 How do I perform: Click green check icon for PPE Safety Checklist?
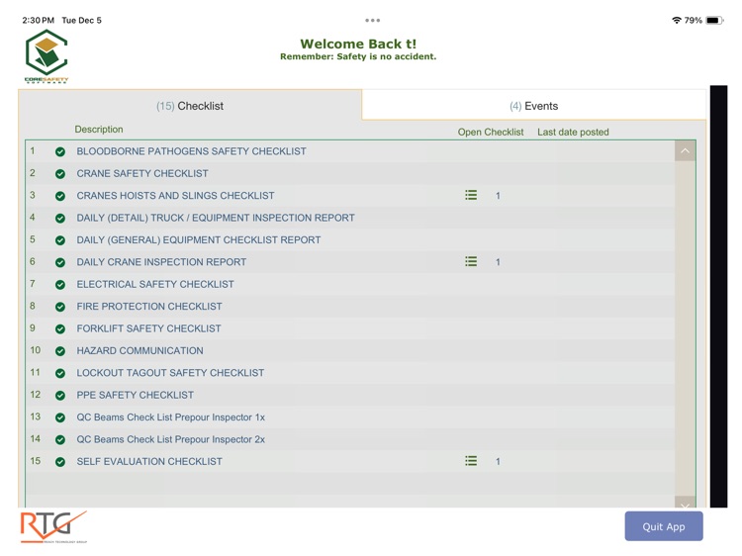pyautogui.click(x=60, y=396)
